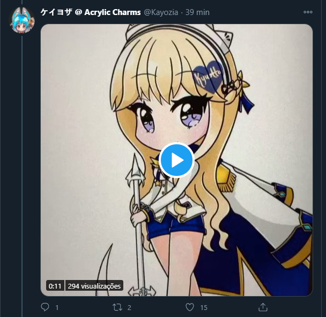Click the 294 visualizações view counter

tap(94, 286)
